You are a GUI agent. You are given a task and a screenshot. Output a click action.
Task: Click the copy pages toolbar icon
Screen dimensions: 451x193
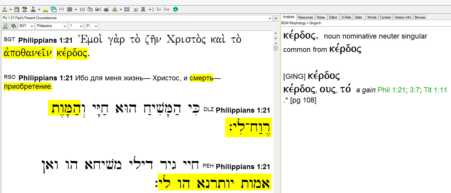90,9
